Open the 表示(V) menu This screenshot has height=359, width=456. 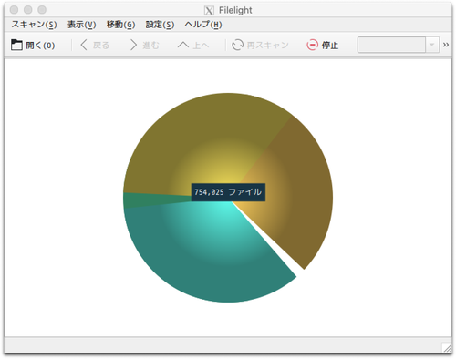point(81,25)
